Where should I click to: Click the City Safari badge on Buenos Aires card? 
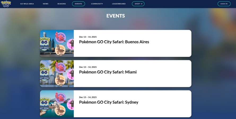click(x=45, y=44)
